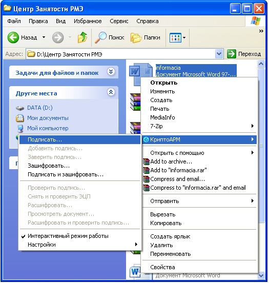269x283 pixels.
Task: Click the green Go arrow next to address
Action: (232, 54)
